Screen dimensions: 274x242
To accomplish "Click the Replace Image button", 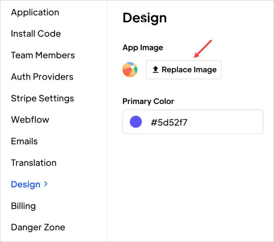I will 184,70.
